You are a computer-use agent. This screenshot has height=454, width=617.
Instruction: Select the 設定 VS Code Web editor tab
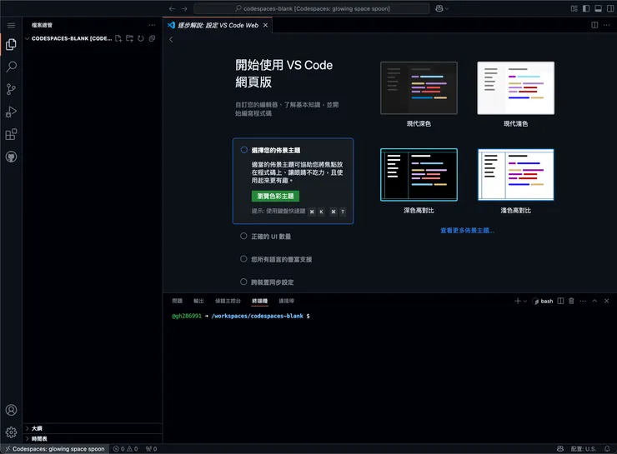(218, 25)
